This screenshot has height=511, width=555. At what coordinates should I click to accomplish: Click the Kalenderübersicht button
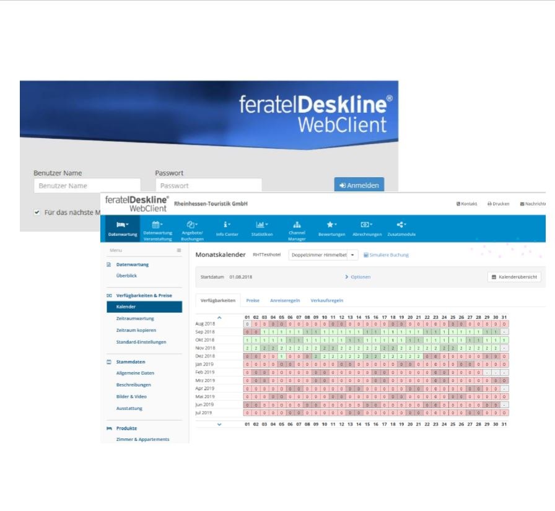pos(514,277)
